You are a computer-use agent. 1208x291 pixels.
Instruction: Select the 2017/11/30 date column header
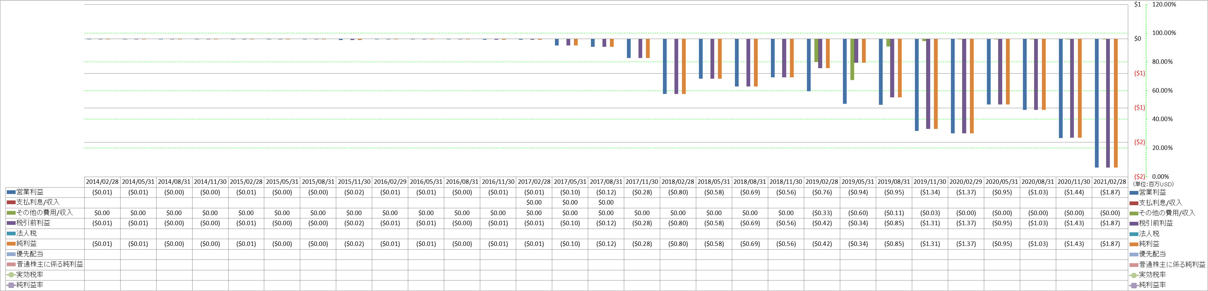(x=642, y=182)
